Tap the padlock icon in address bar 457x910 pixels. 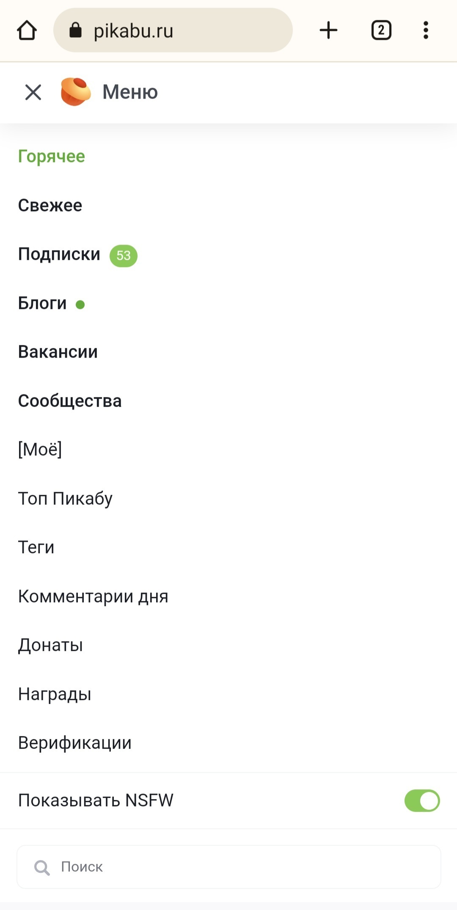[75, 30]
